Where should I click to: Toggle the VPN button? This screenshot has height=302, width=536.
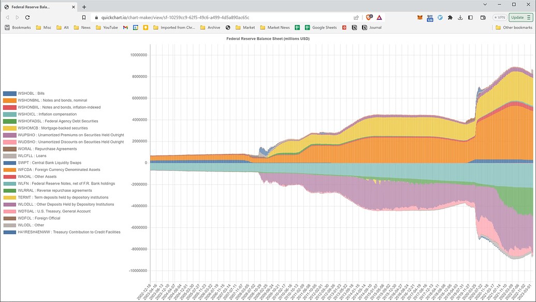499,17
